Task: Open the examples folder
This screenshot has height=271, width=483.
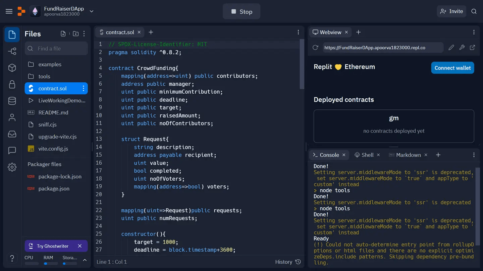Action: pos(56,64)
